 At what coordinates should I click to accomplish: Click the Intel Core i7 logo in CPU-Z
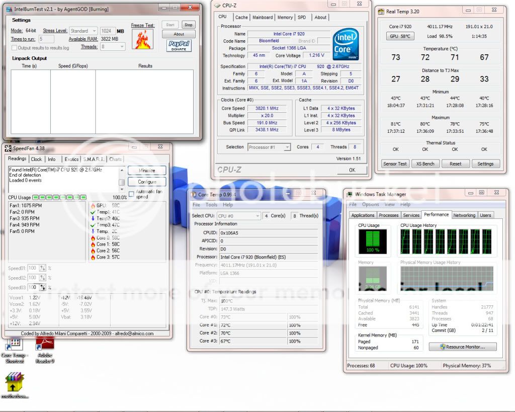coord(346,44)
